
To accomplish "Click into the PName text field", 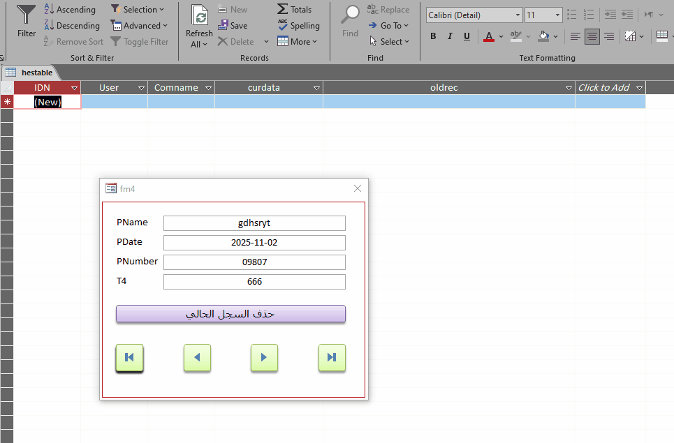I will [254, 223].
